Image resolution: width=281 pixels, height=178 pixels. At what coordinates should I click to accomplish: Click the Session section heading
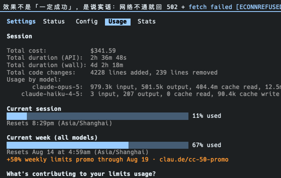tap(19, 36)
